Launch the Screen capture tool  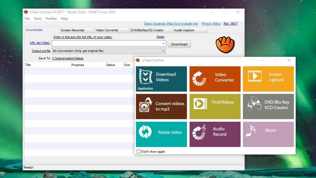click(268, 79)
